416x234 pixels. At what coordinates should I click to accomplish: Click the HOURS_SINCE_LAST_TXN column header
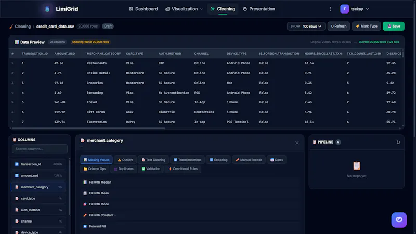pyautogui.click(x=323, y=54)
